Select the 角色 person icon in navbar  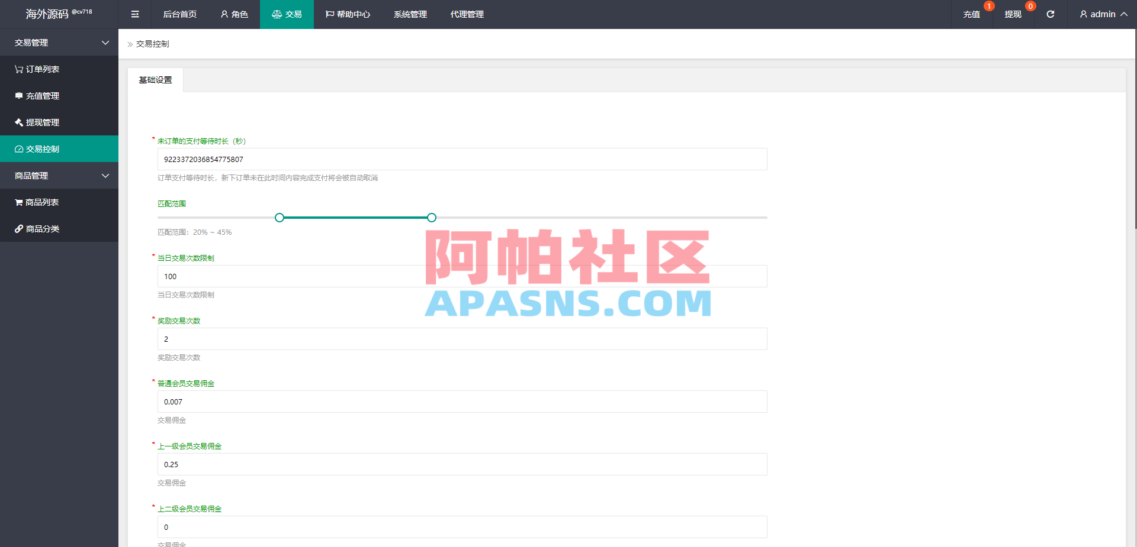coord(223,14)
